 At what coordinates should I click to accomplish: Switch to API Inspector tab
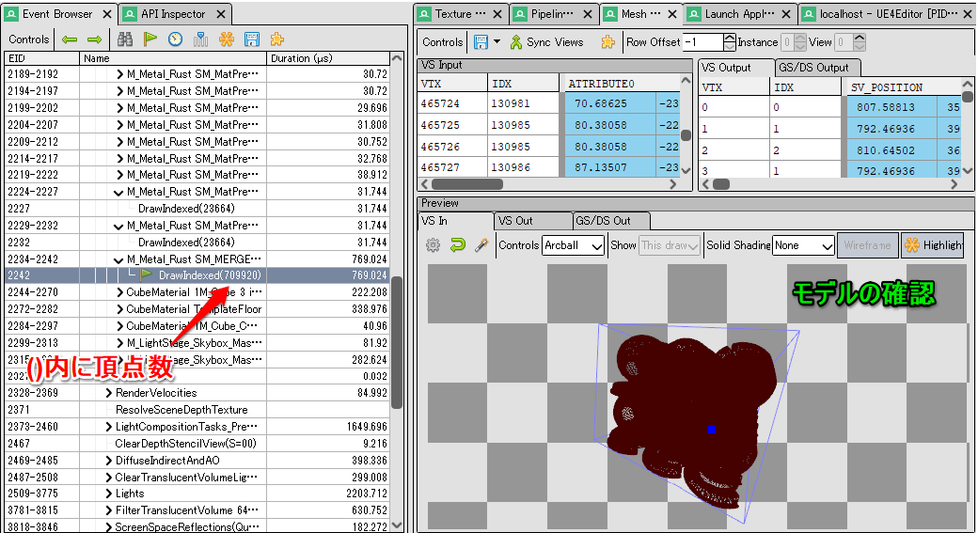click(x=173, y=14)
